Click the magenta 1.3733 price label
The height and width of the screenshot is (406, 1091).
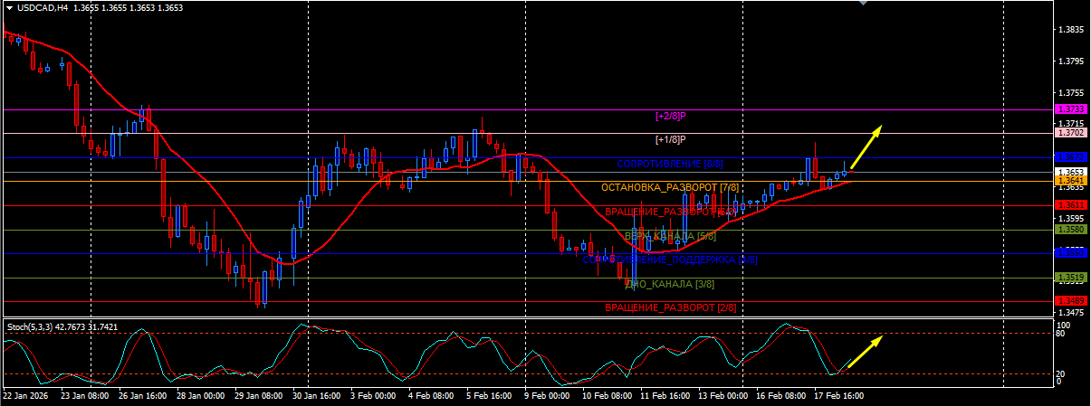pyautogui.click(x=1071, y=109)
